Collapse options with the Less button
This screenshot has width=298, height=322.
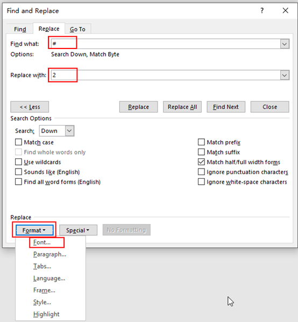coord(30,107)
